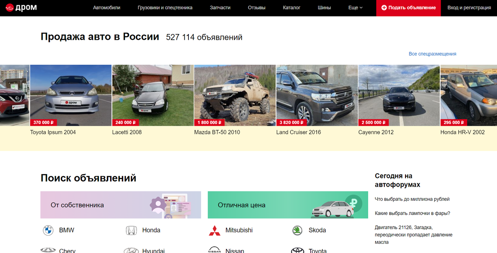Open the Land Cruiser 2016 photo

coord(317,95)
